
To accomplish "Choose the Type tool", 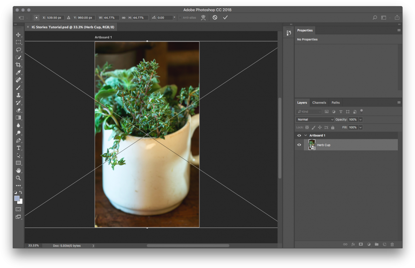I will (x=19, y=148).
